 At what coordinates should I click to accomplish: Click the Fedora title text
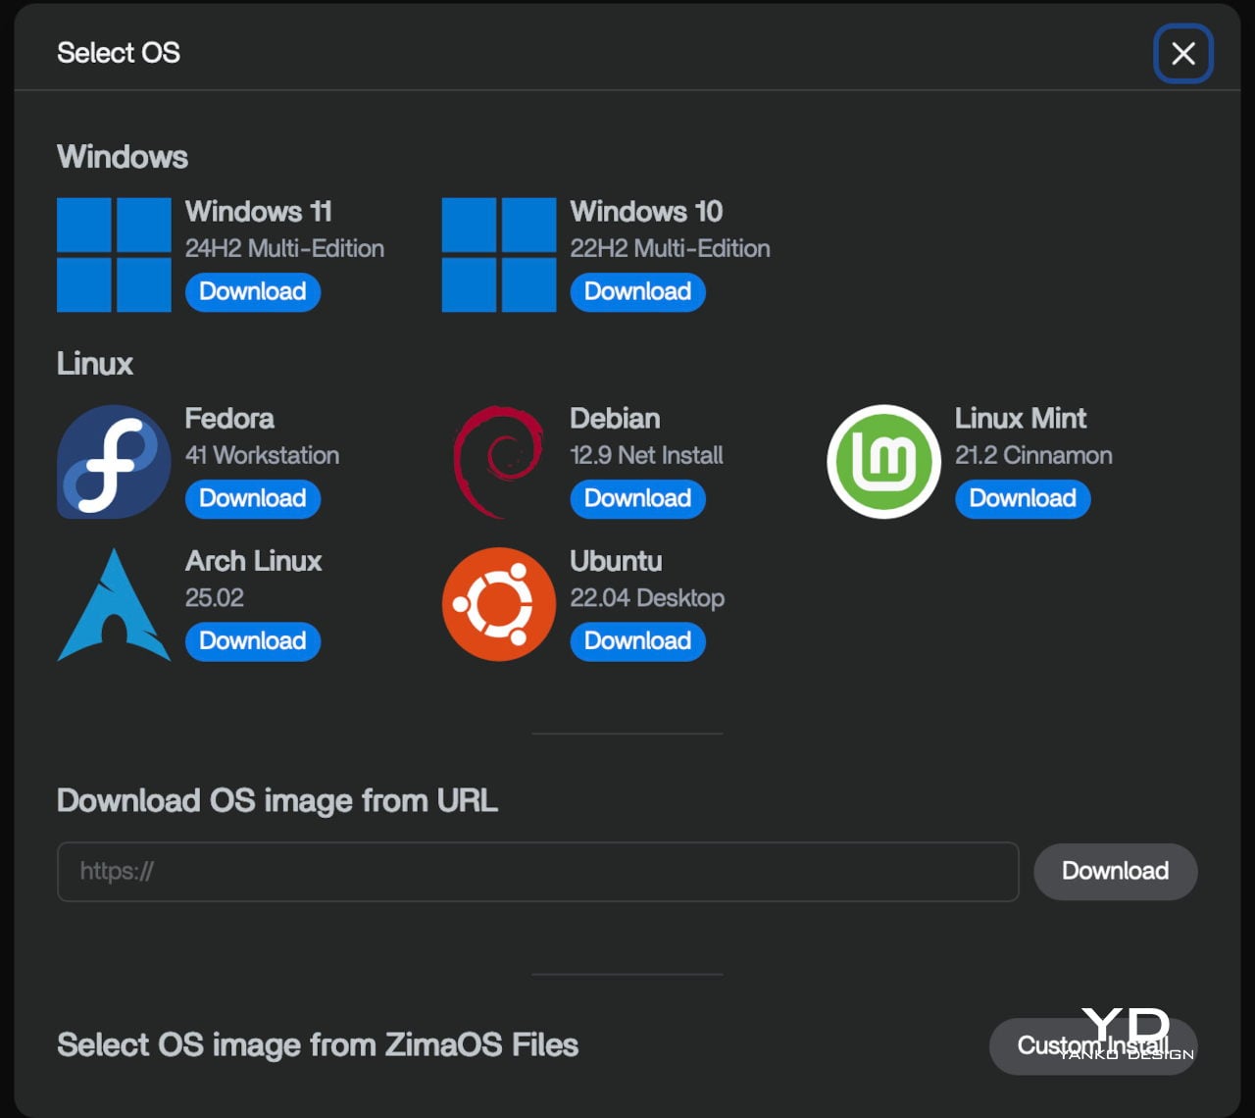pos(229,419)
